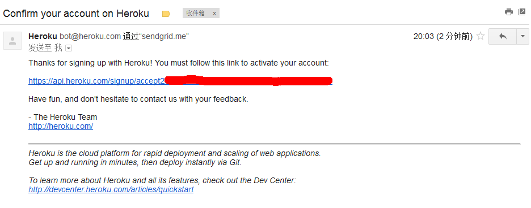Open the devcenter quickstart article link

point(111,189)
